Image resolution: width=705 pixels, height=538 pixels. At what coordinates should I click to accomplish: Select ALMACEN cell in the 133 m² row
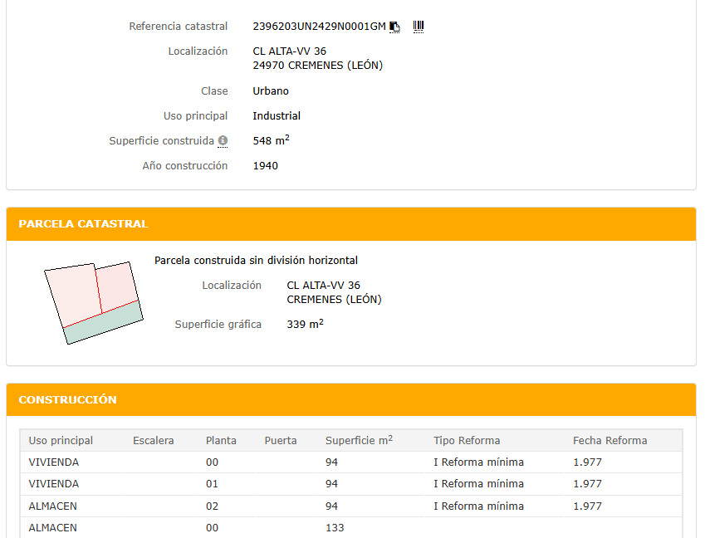(x=52, y=528)
